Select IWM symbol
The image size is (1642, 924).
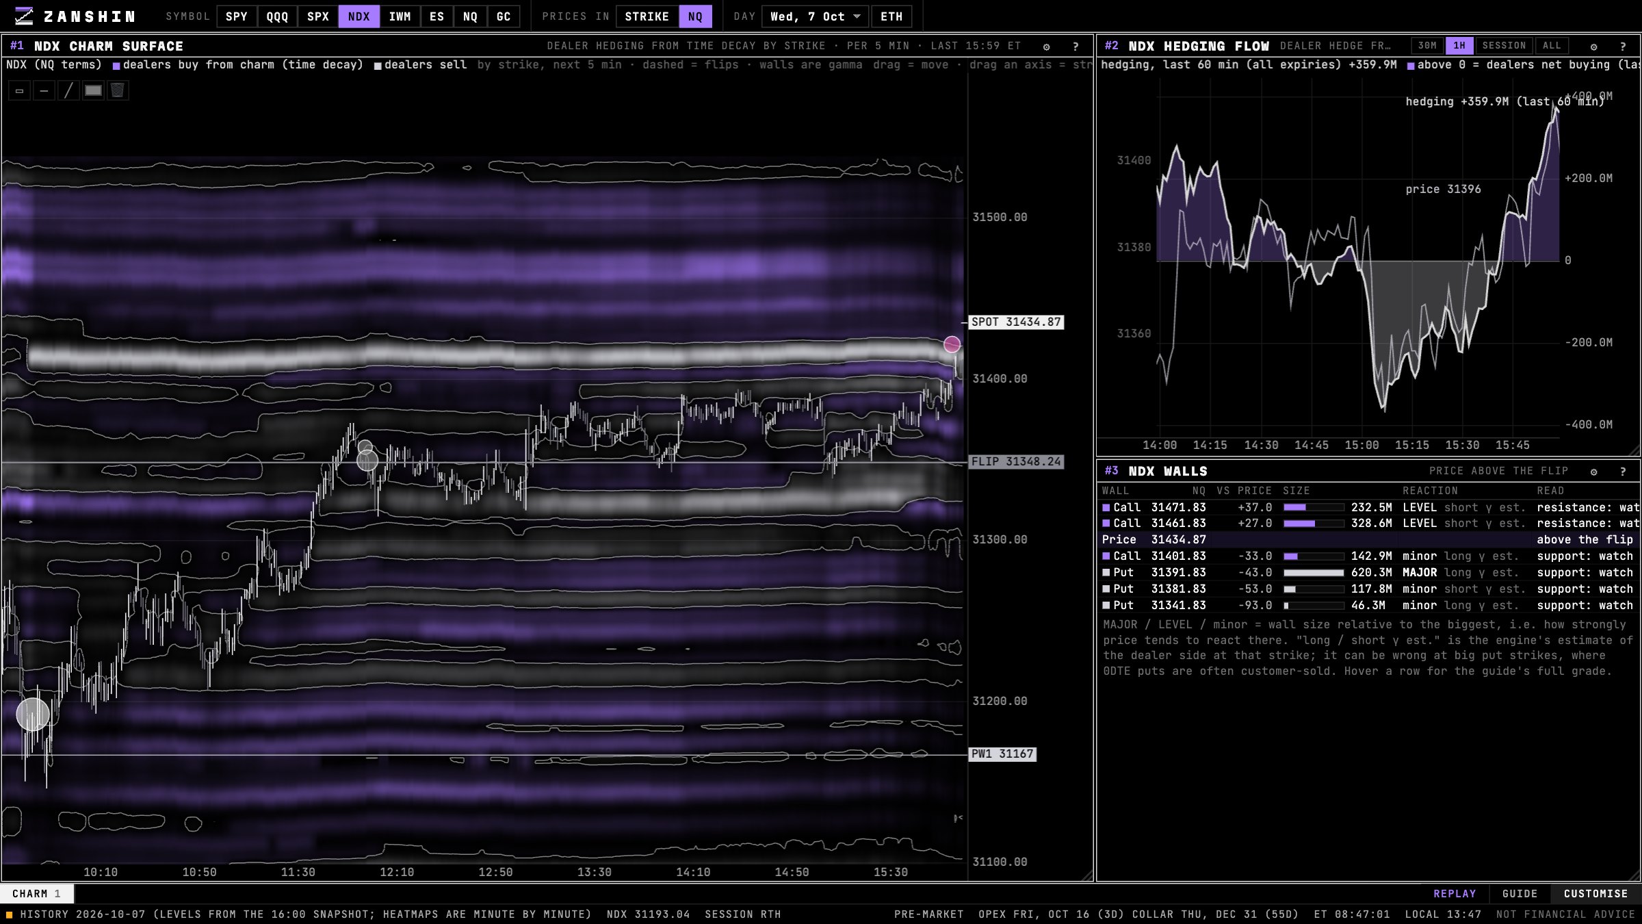pyautogui.click(x=400, y=16)
